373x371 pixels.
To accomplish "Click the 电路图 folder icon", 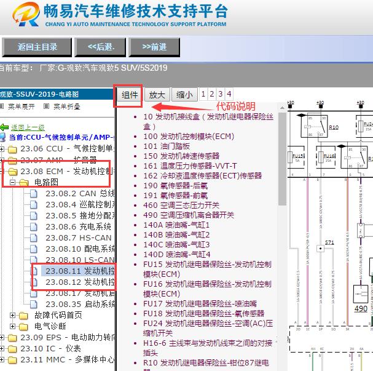I will coord(23,182).
